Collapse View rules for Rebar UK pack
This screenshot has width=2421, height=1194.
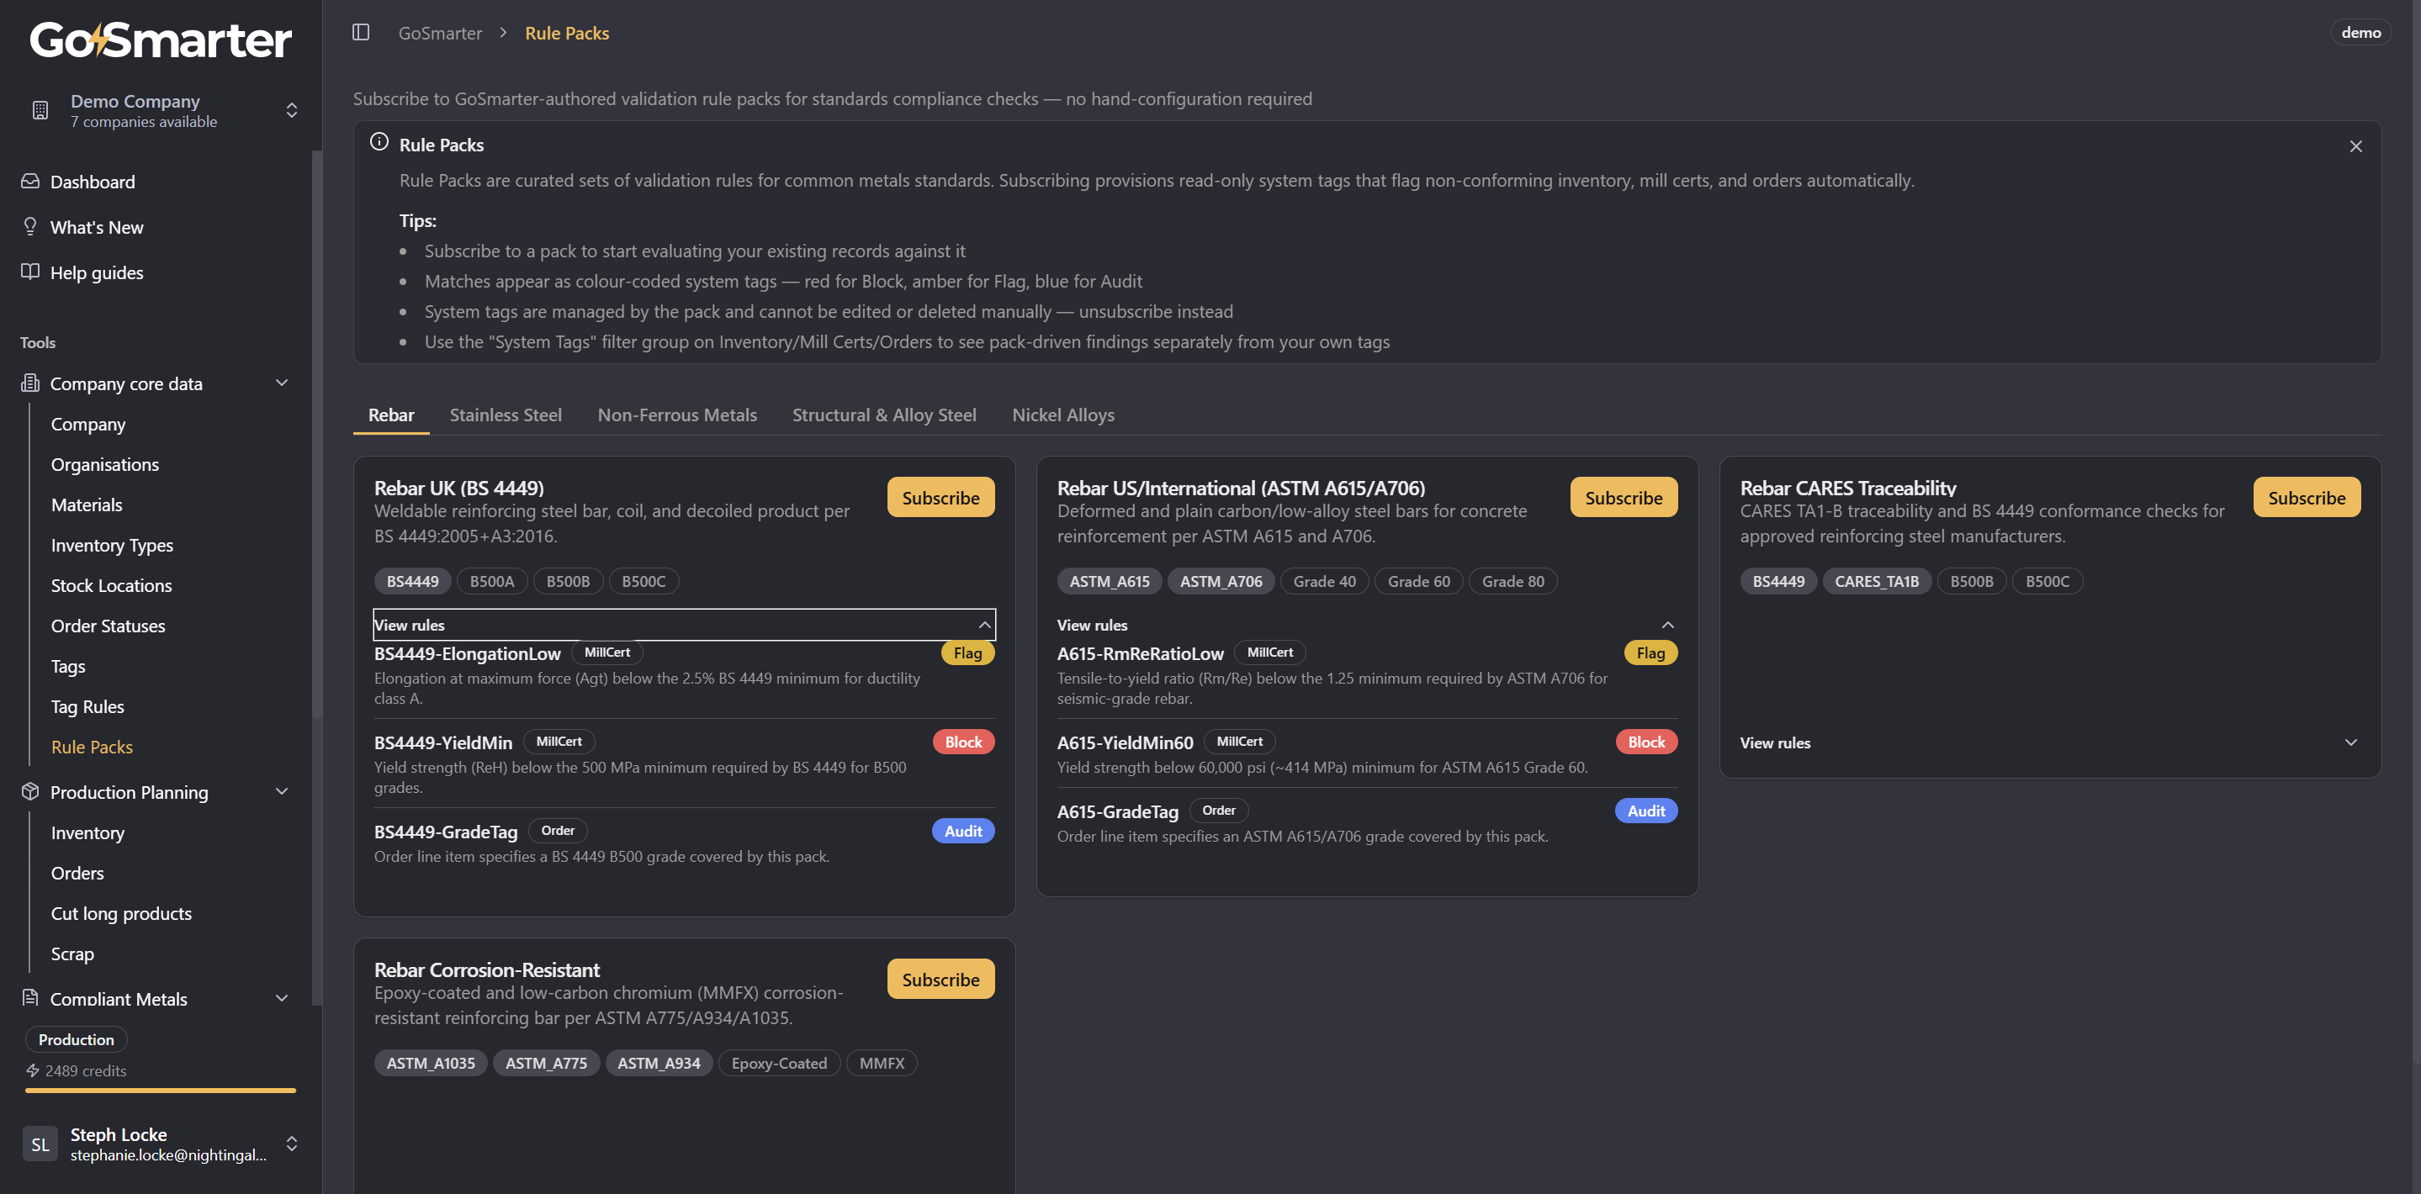[684, 625]
